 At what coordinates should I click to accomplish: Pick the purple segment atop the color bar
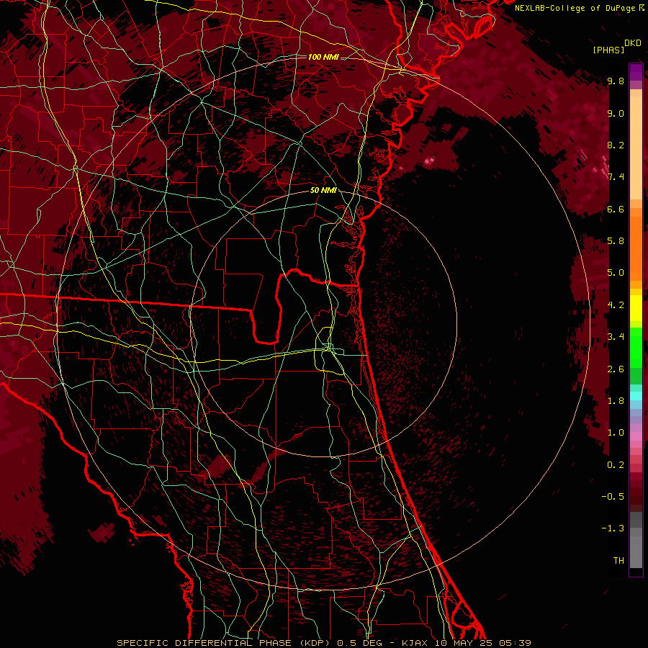click(636, 72)
